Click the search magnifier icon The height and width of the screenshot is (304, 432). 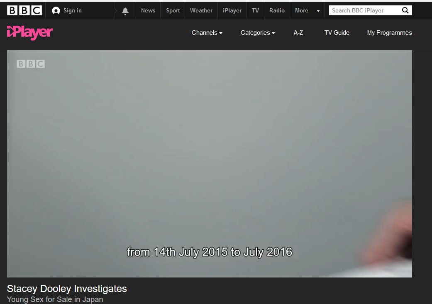[x=405, y=10]
